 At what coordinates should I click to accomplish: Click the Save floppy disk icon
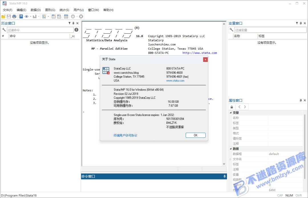(9, 17)
